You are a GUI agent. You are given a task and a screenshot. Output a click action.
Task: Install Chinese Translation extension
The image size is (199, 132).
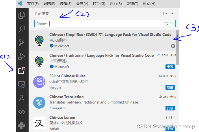170,108
